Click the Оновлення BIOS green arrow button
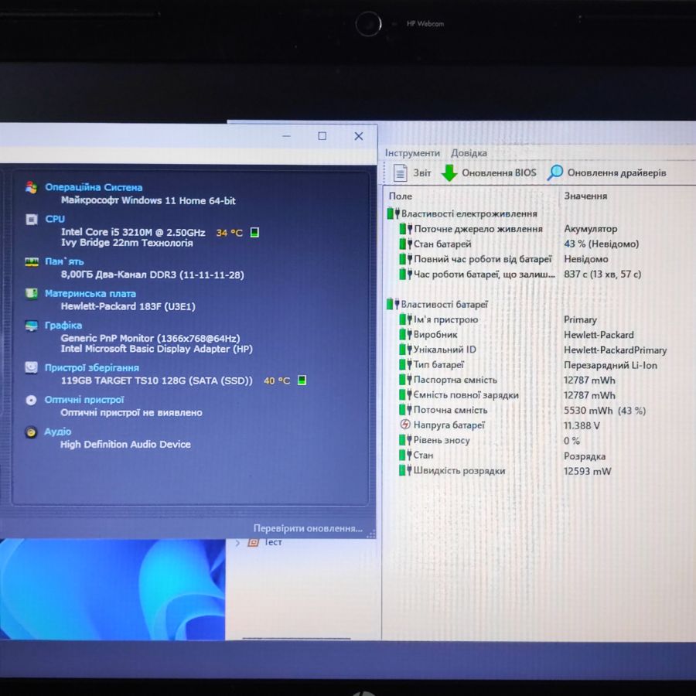Viewport: 696px width, 696px height. pos(488,172)
